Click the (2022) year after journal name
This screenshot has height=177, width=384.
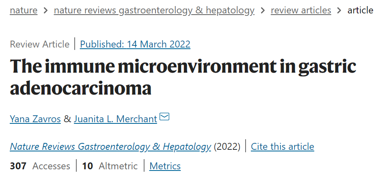[x=227, y=147]
